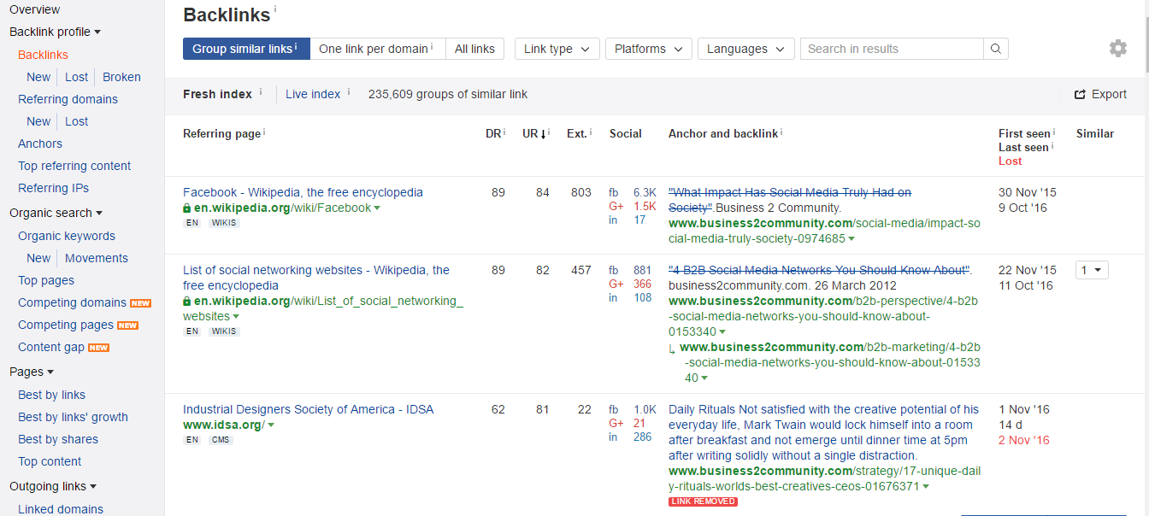Screen dimensions: 1149x516
Task: Open Overview in the sidebar
Action: [34, 9]
